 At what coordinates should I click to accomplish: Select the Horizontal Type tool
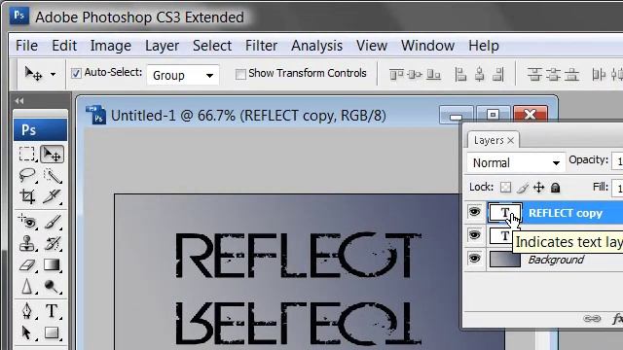point(52,311)
